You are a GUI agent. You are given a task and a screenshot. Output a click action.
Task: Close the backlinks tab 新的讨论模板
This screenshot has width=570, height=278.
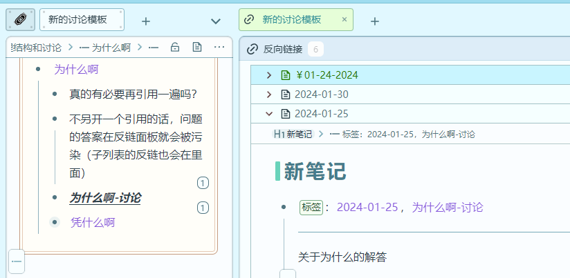point(344,19)
